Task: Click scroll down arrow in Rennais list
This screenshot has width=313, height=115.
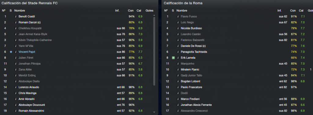Action: (x=154, y=112)
